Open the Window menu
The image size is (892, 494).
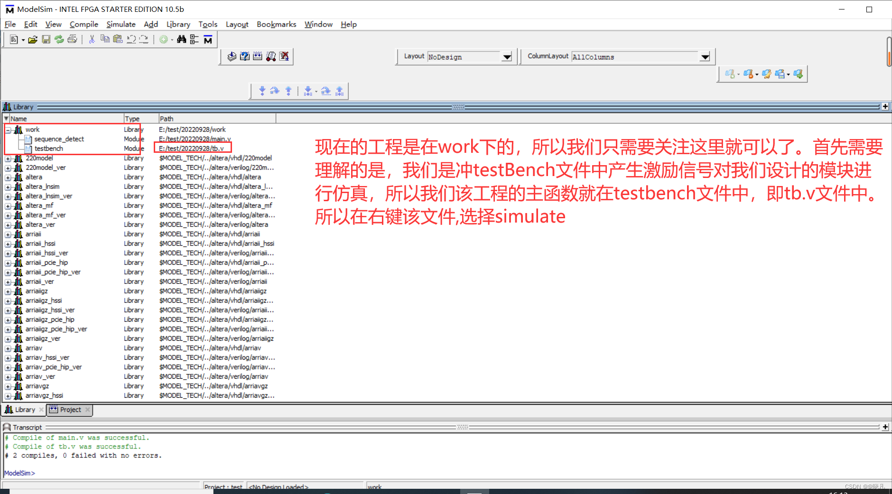click(x=318, y=24)
